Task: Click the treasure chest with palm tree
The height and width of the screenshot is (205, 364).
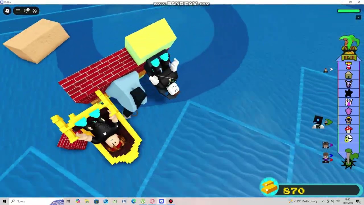Action: 349,48
